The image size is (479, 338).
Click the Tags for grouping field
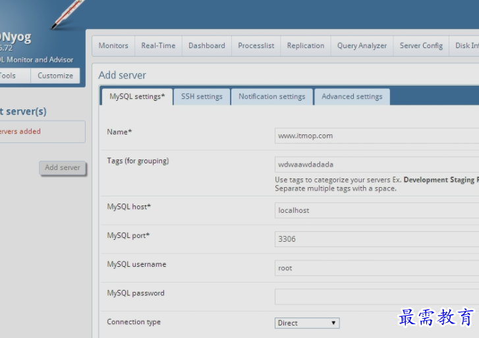pos(377,165)
